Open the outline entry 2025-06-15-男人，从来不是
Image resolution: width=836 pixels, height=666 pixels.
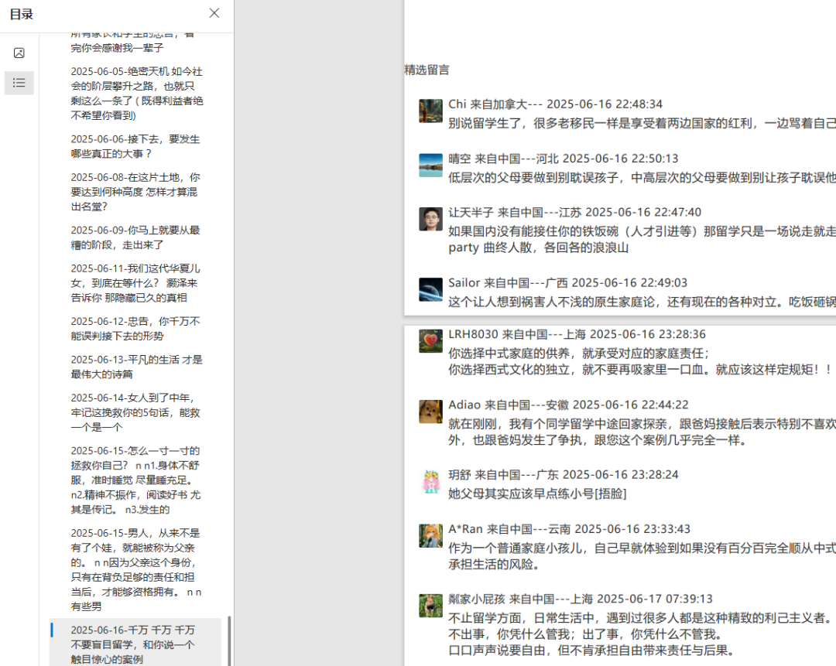pyautogui.click(x=136, y=569)
